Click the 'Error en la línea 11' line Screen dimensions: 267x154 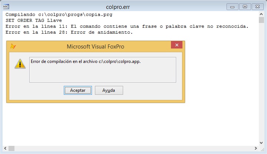pos(127,26)
